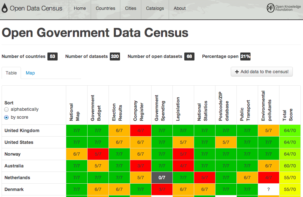Image resolution: width=303 pixels, height=197 pixels.
Task: Switch to the Table tab
Action: tap(11, 73)
